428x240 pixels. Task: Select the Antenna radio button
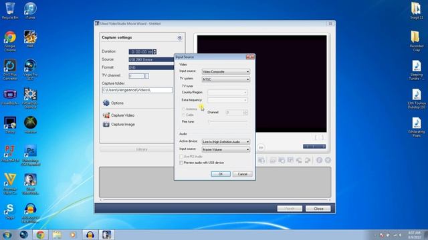(183, 109)
